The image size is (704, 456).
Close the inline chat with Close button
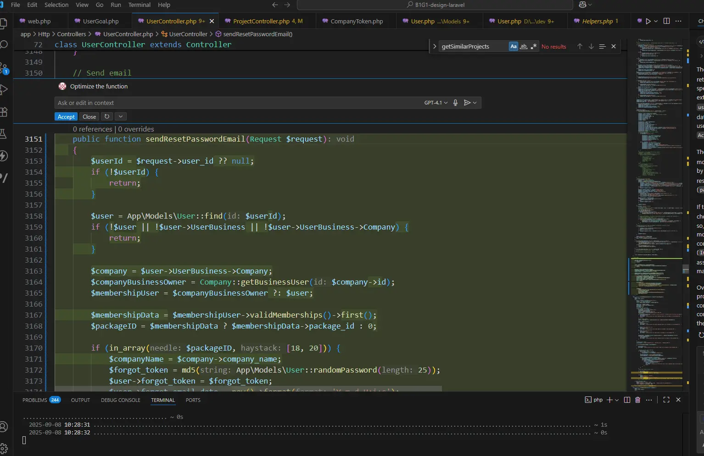point(89,117)
